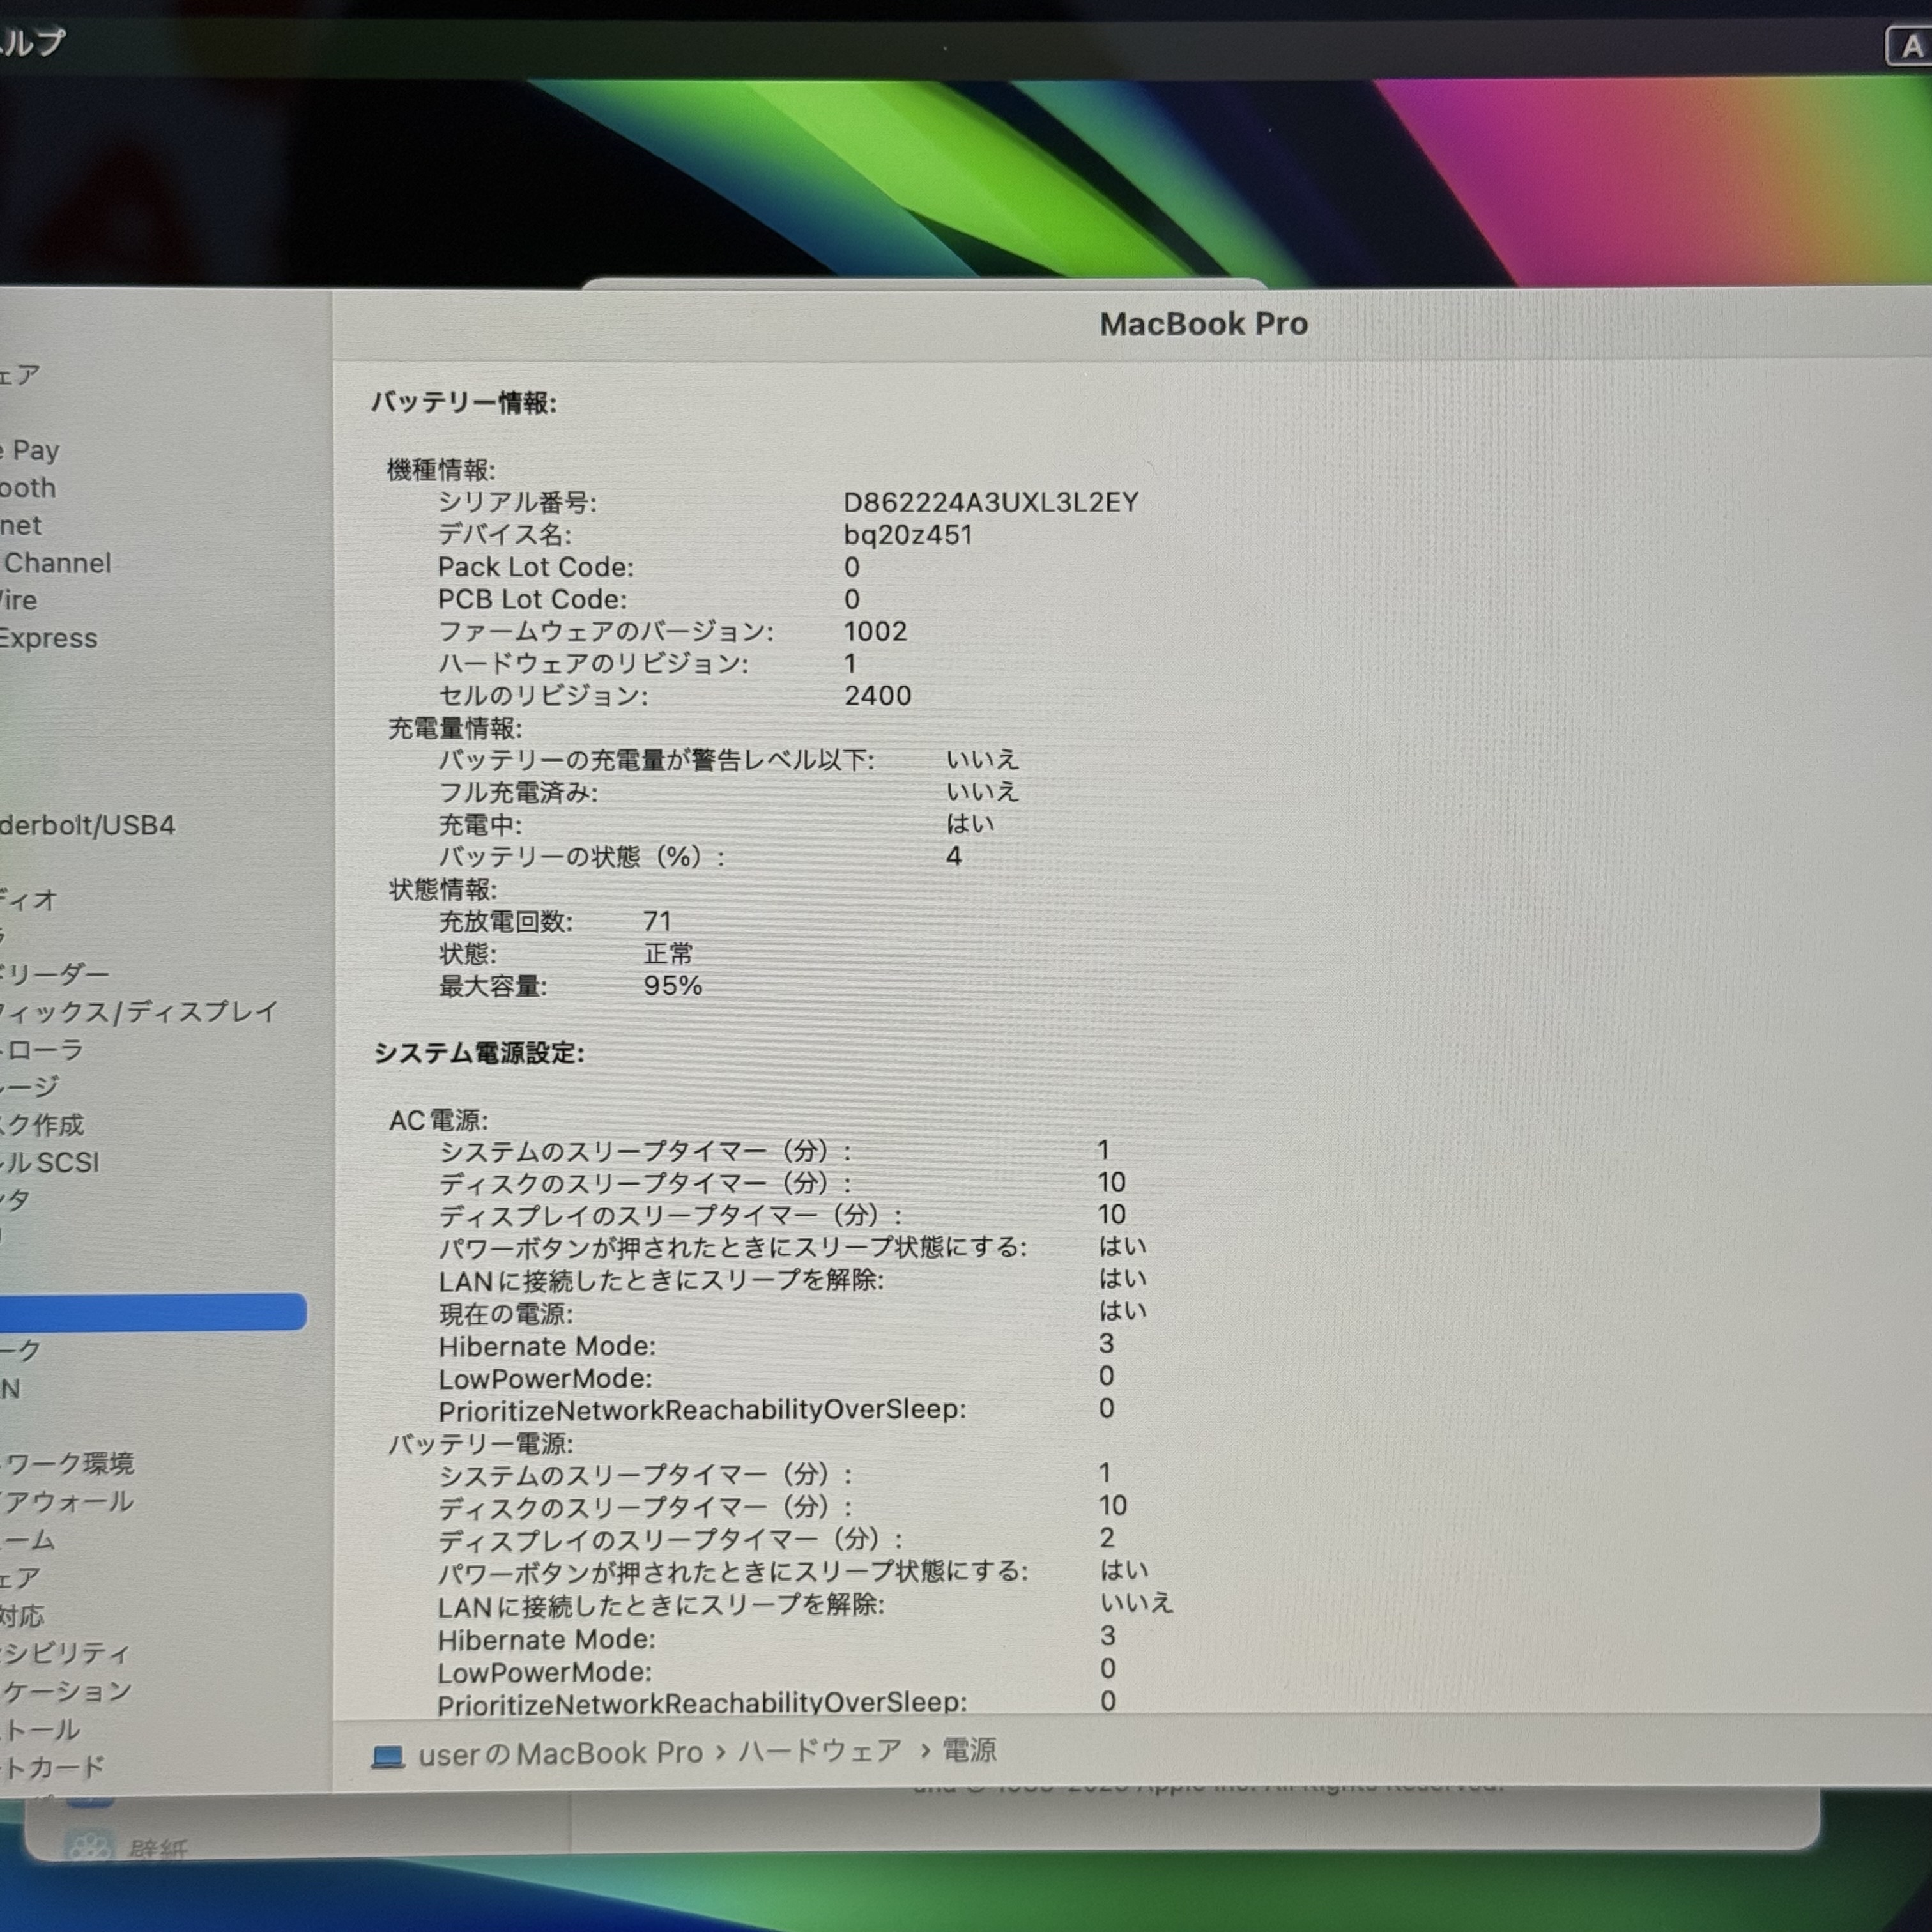Select the Ethernet sidebar item

pyautogui.click(x=22, y=526)
